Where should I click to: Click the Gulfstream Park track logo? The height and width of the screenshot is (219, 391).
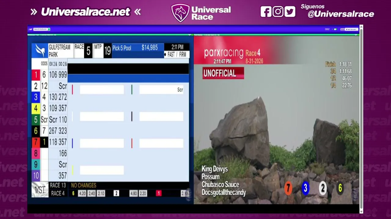tap(40, 50)
